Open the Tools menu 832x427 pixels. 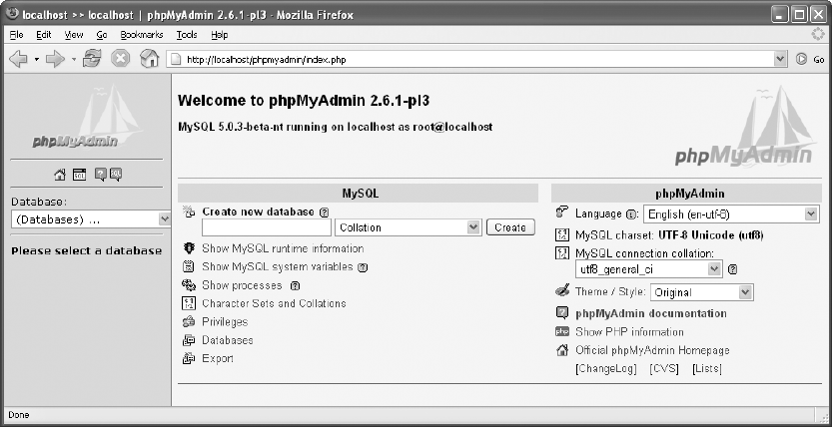coord(187,35)
